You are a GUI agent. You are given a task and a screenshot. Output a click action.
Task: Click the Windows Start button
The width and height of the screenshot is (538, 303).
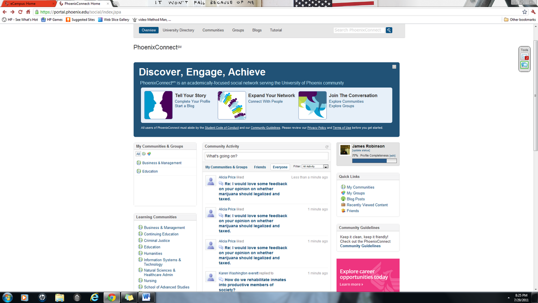[x=7, y=297]
